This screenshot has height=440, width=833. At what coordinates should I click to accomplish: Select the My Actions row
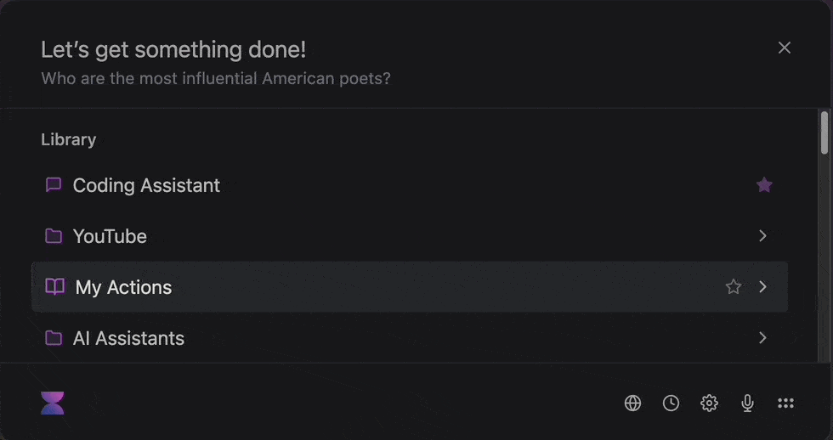409,286
